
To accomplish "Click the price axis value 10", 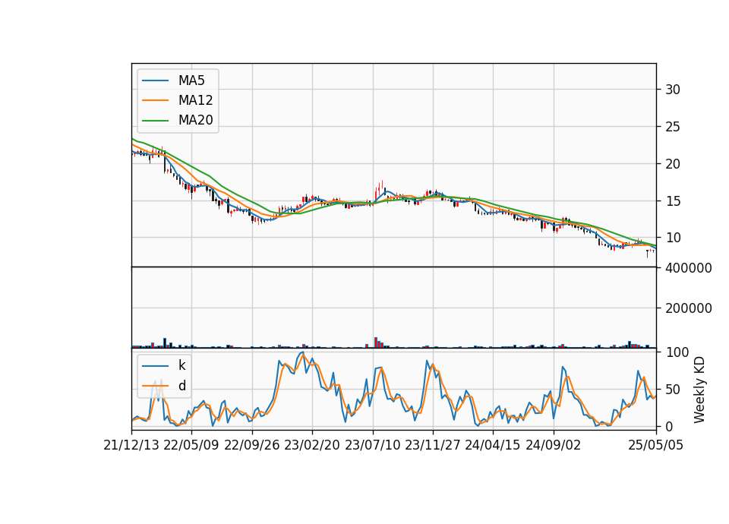I will pyautogui.click(x=672, y=238).
